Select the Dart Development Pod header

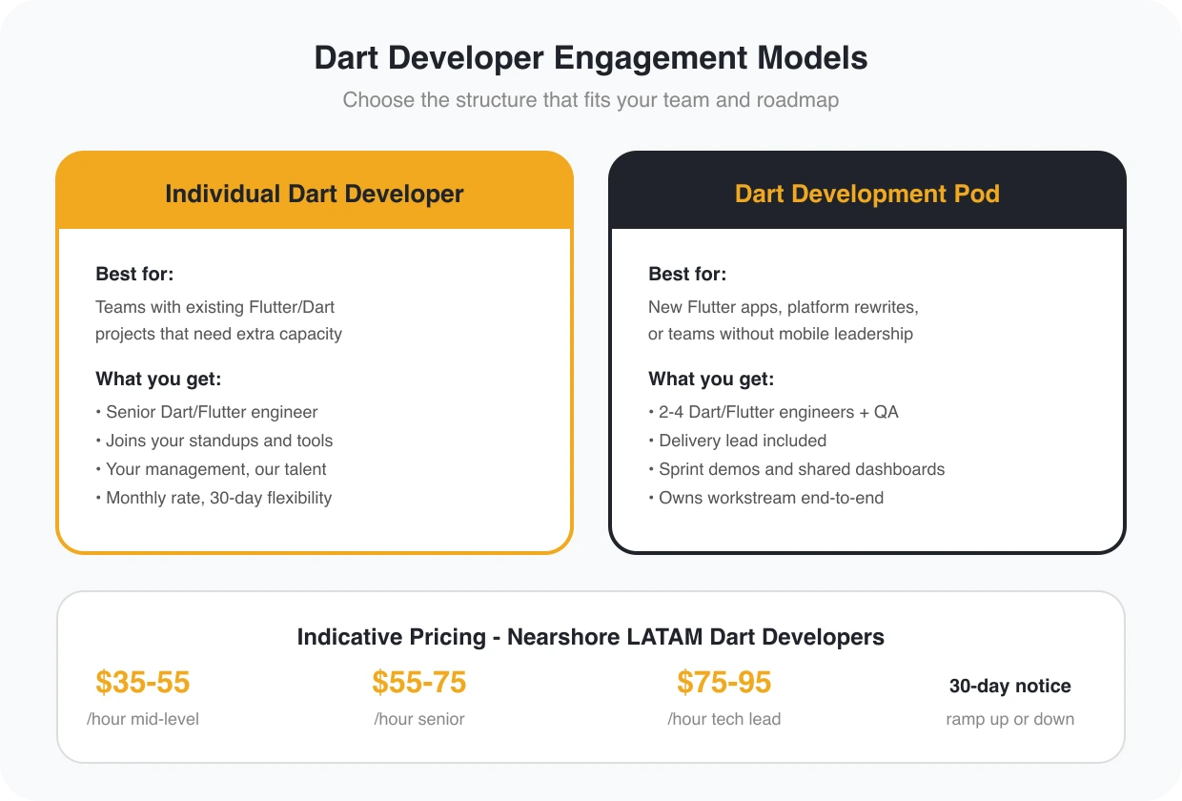pyautogui.click(x=866, y=194)
